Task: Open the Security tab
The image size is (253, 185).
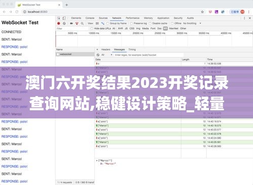Action: [x=178, y=18]
